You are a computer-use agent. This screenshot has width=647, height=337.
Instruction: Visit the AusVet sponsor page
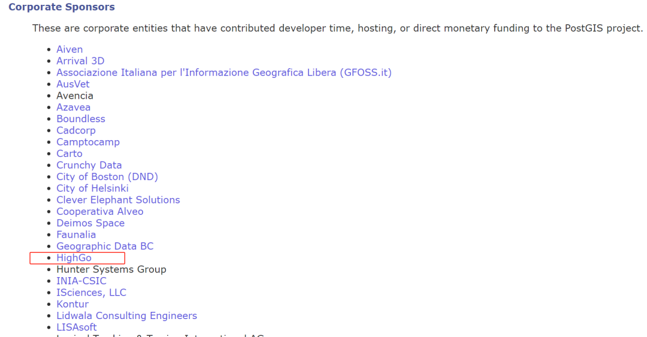point(73,84)
